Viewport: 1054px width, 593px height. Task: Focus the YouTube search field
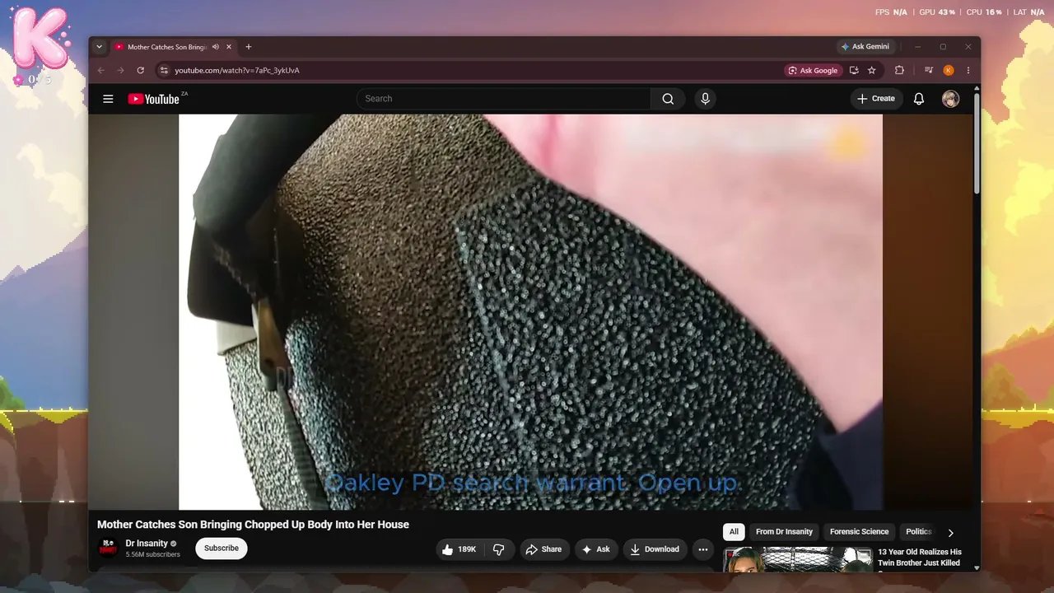pyautogui.click(x=503, y=99)
